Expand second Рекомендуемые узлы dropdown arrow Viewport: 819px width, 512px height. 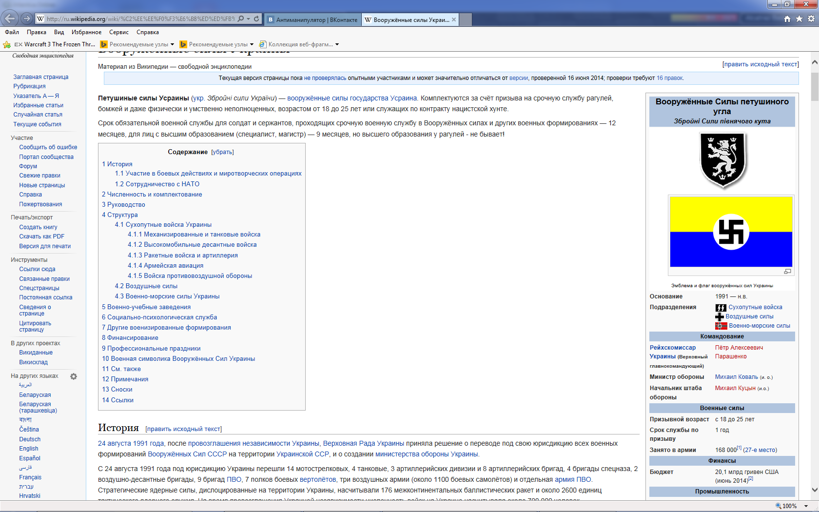click(252, 44)
